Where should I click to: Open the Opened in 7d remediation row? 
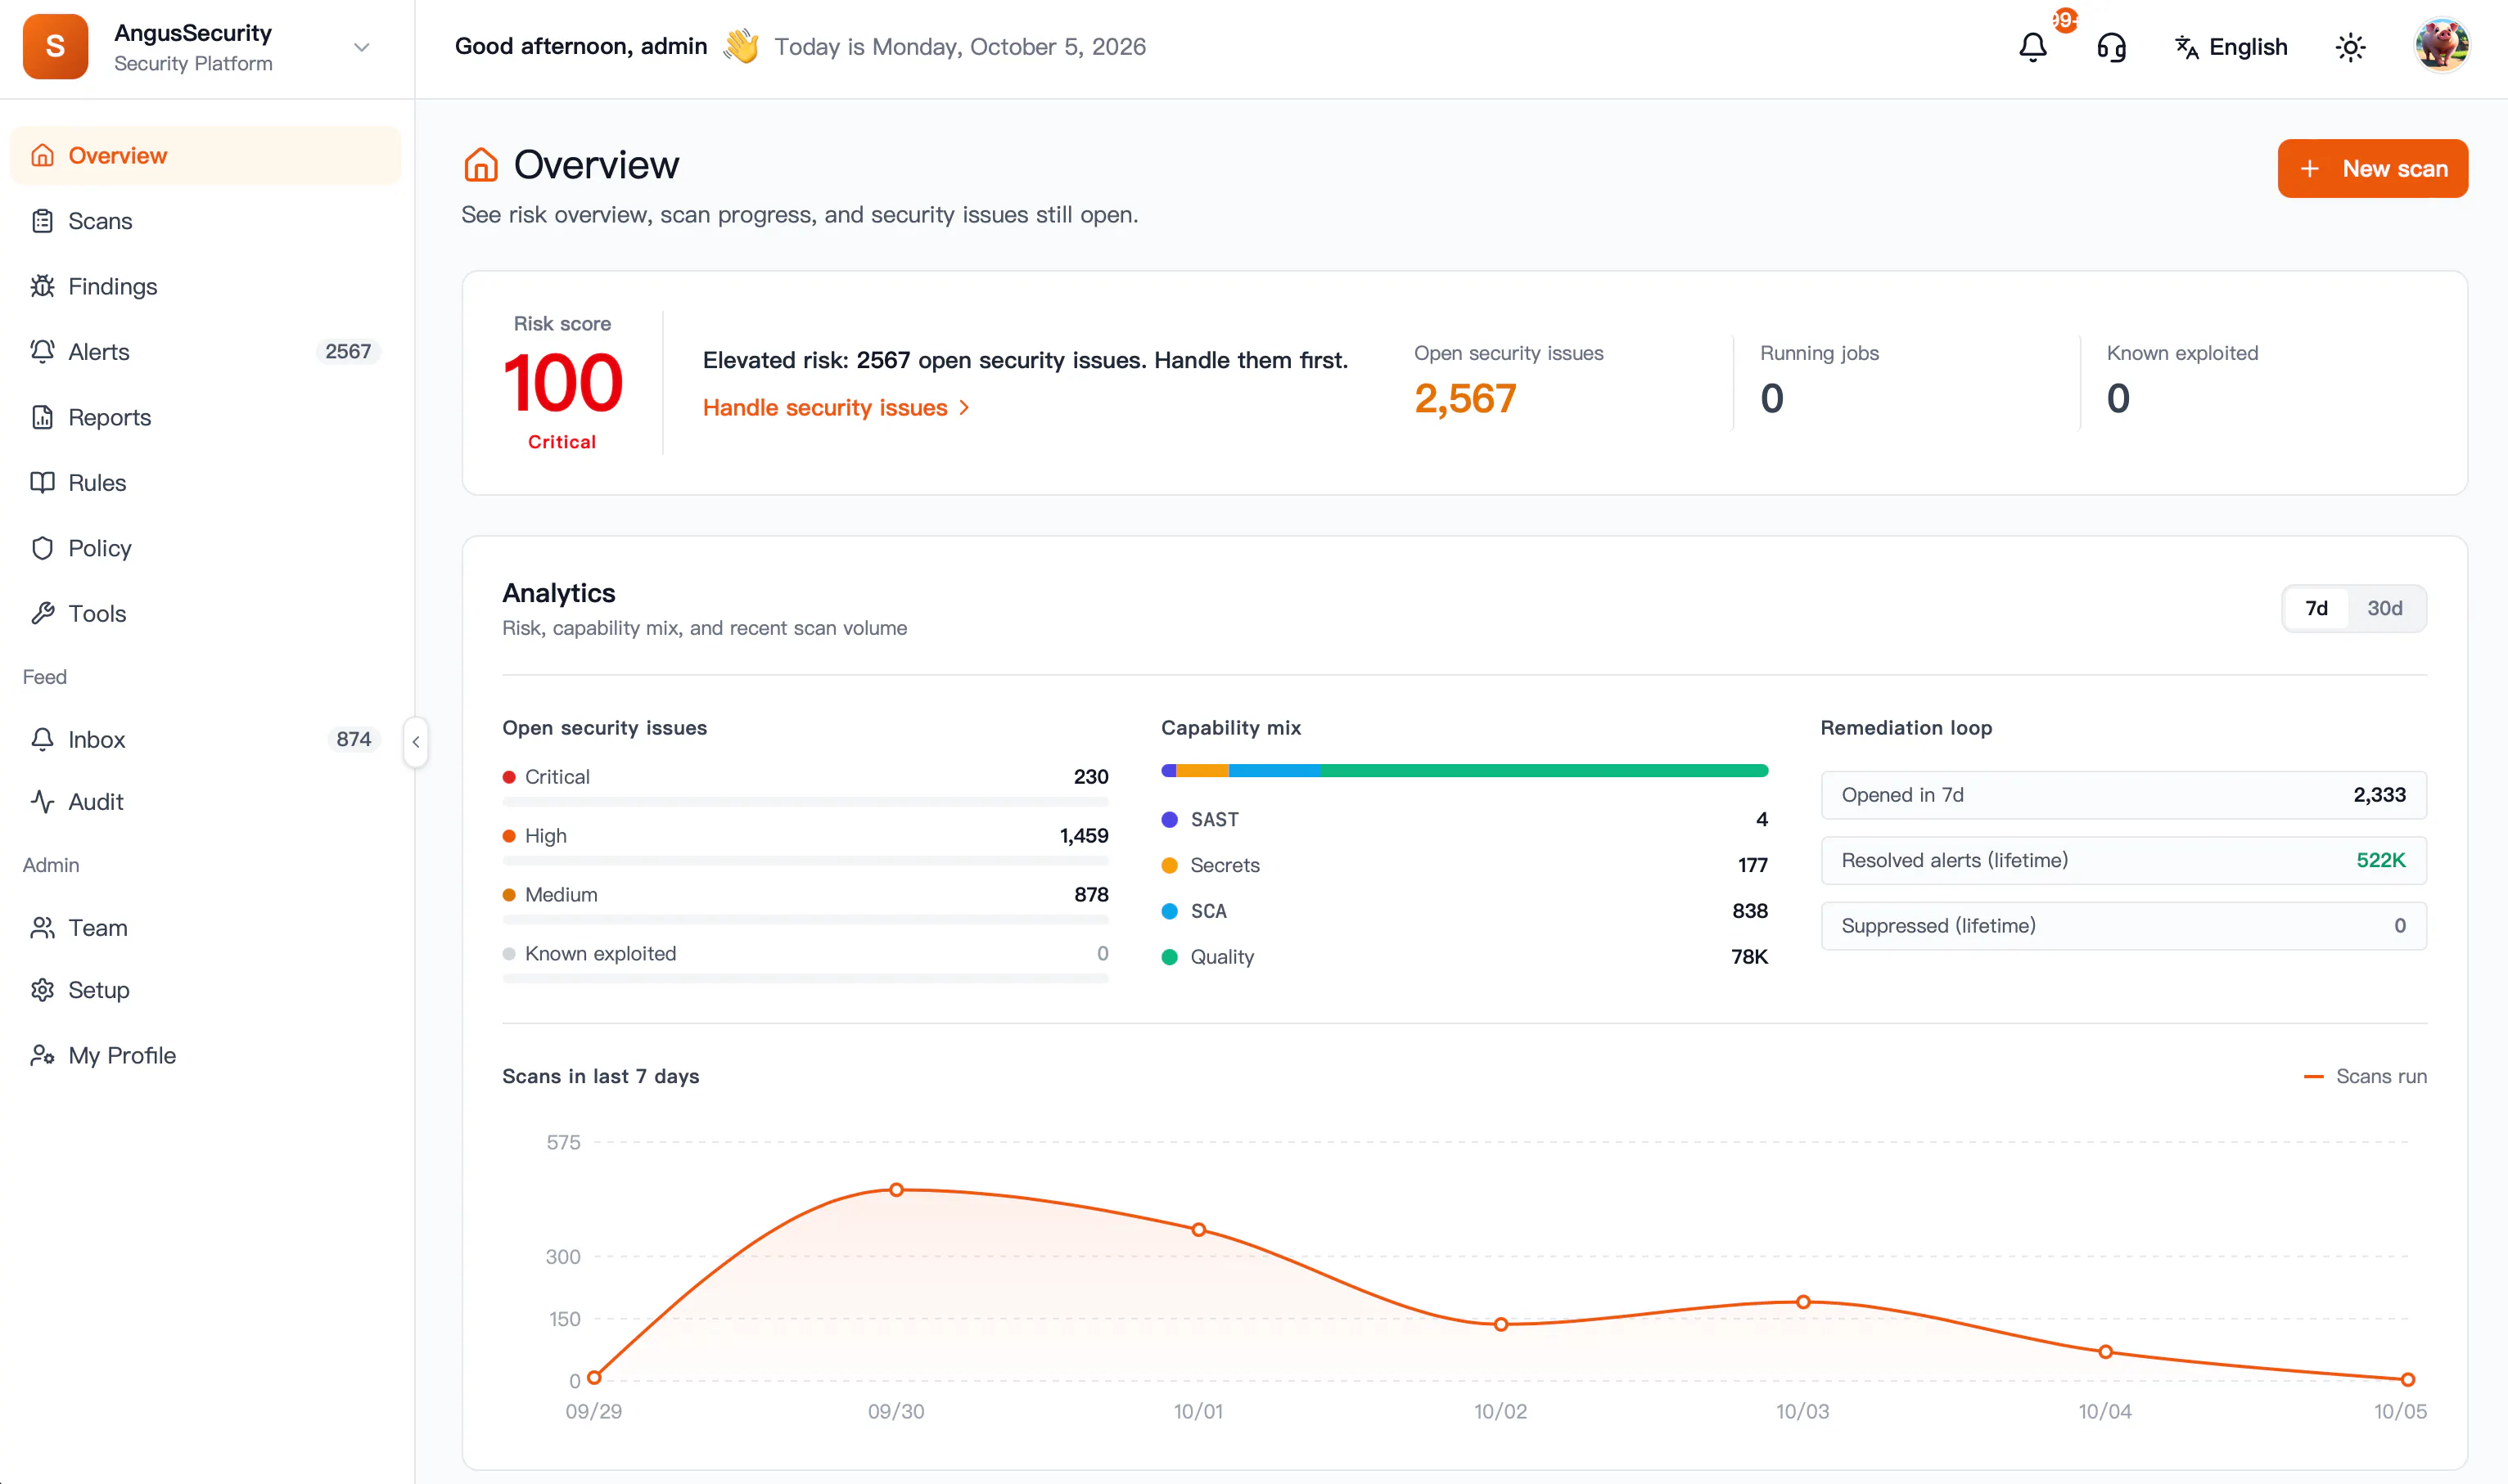coord(2122,794)
